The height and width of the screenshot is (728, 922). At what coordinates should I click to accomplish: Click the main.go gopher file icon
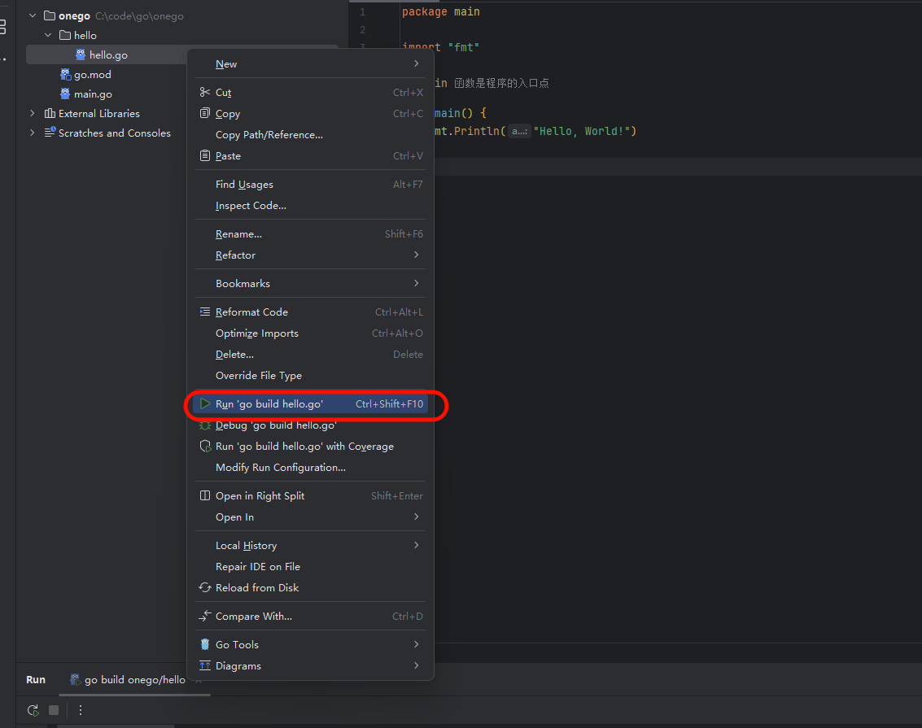pyautogui.click(x=65, y=94)
